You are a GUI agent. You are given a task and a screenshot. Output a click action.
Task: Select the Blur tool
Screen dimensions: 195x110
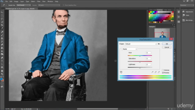(2, 51)
